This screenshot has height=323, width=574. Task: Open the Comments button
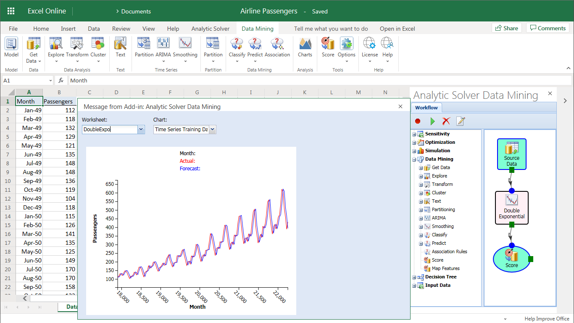548,28
